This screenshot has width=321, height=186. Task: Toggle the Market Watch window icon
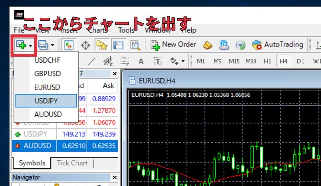[69, 45]
